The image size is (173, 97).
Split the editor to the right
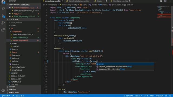pos(165,1)
